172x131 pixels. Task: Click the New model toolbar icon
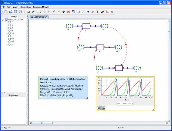(6, 12)
